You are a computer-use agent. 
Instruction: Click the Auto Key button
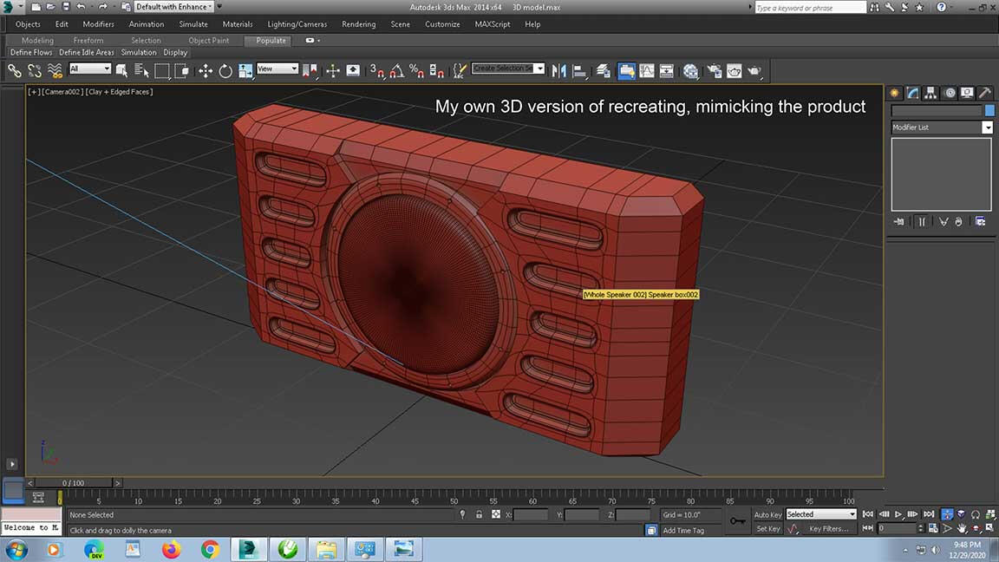(767, 514)
